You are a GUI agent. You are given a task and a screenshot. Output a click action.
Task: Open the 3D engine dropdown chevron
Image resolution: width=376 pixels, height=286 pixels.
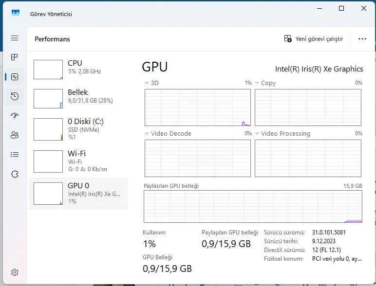[x=147, y=83]
